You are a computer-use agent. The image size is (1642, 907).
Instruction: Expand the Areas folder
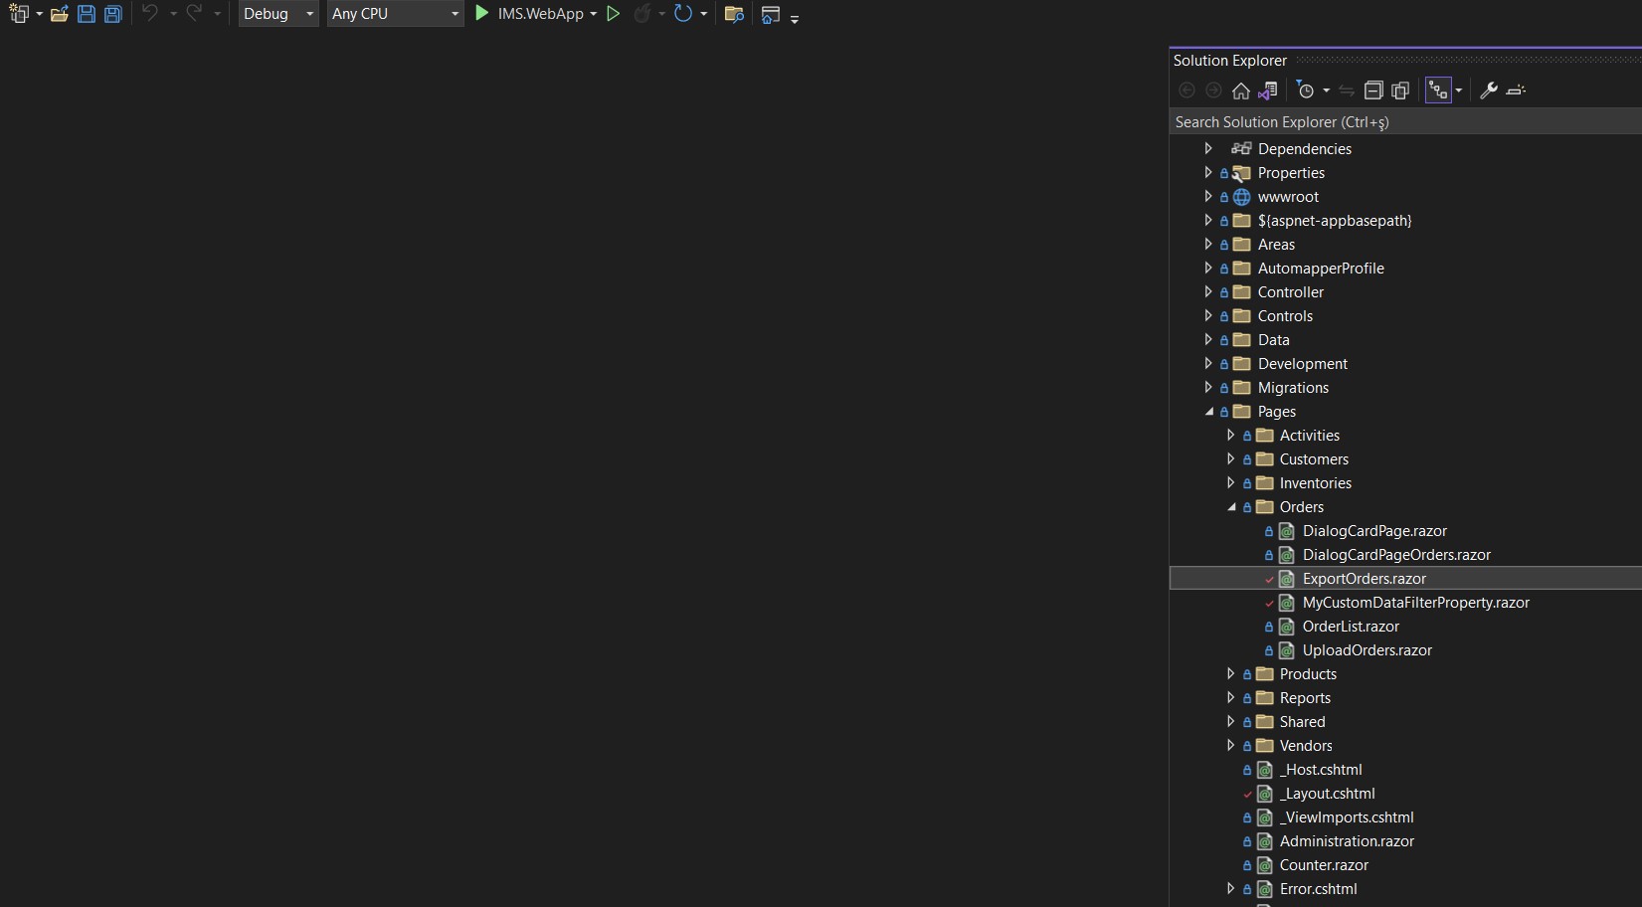click(x=1208, y=244)
